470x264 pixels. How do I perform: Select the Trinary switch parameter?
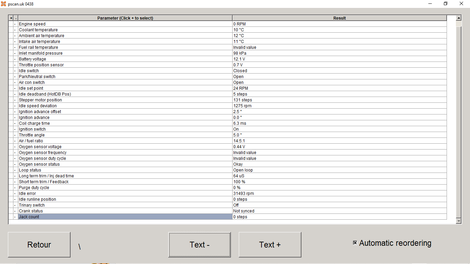(x=125, y=205)
